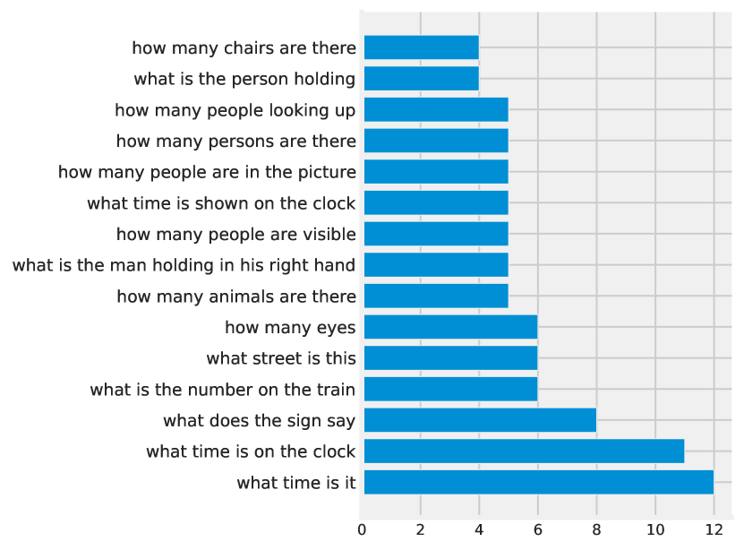The image size is (744, 550).
Task: Click the 'what does the sign say' bar
Action: click(x=480, y=420)
